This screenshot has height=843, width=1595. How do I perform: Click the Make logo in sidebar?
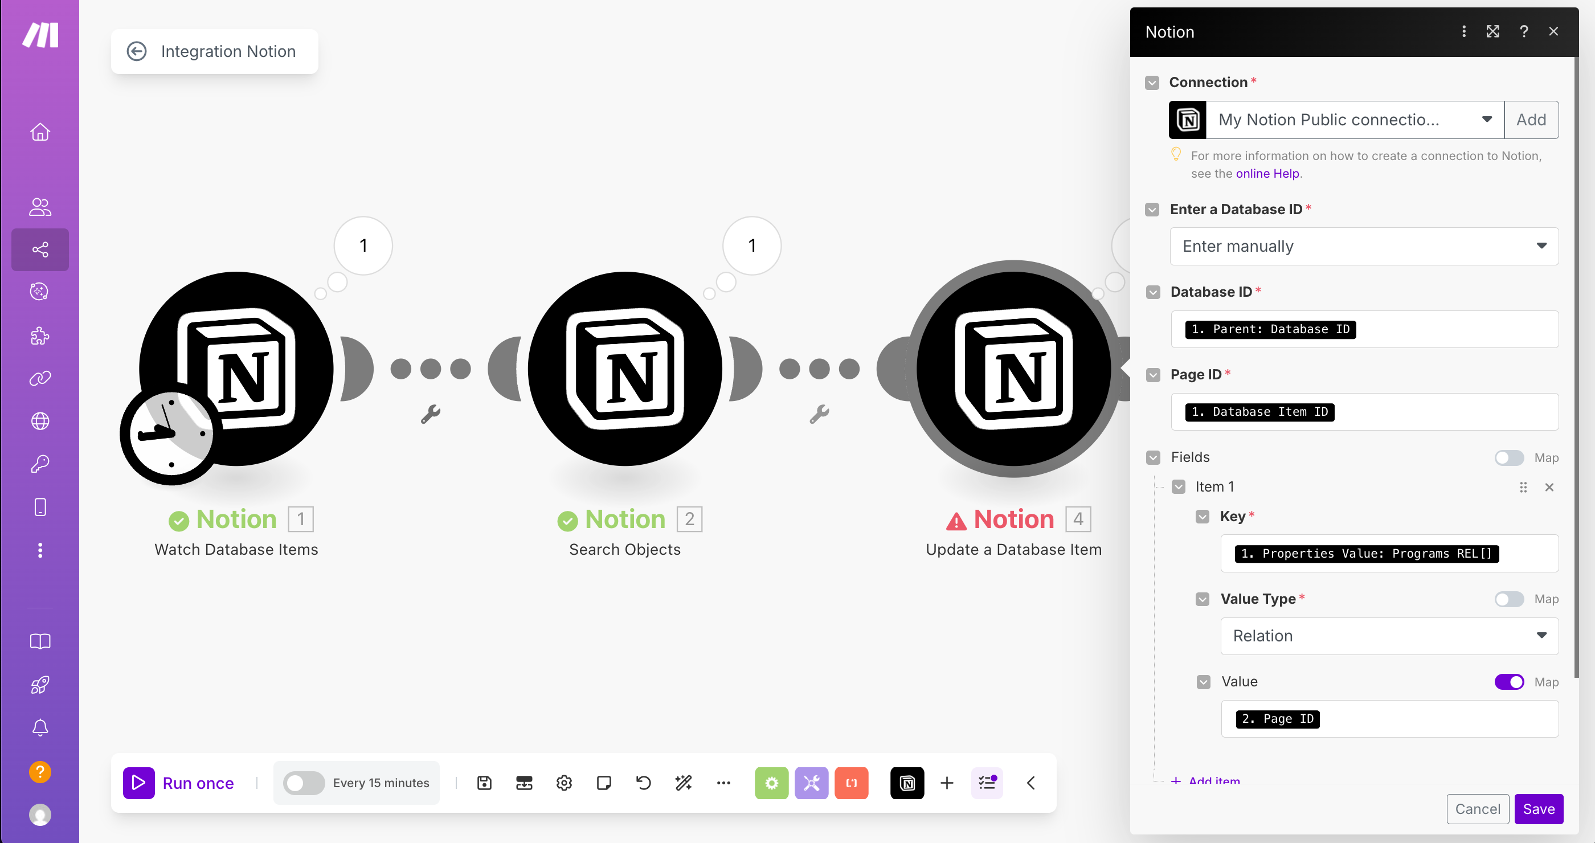pos(40,35)
